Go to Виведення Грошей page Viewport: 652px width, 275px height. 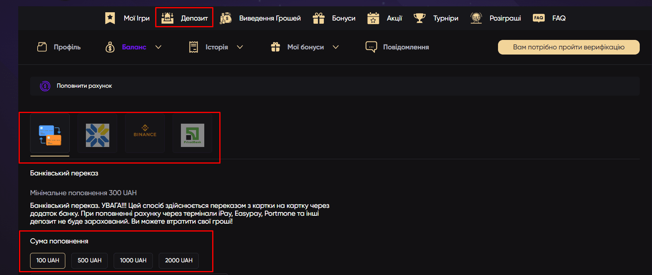click(x=270, y=18)
